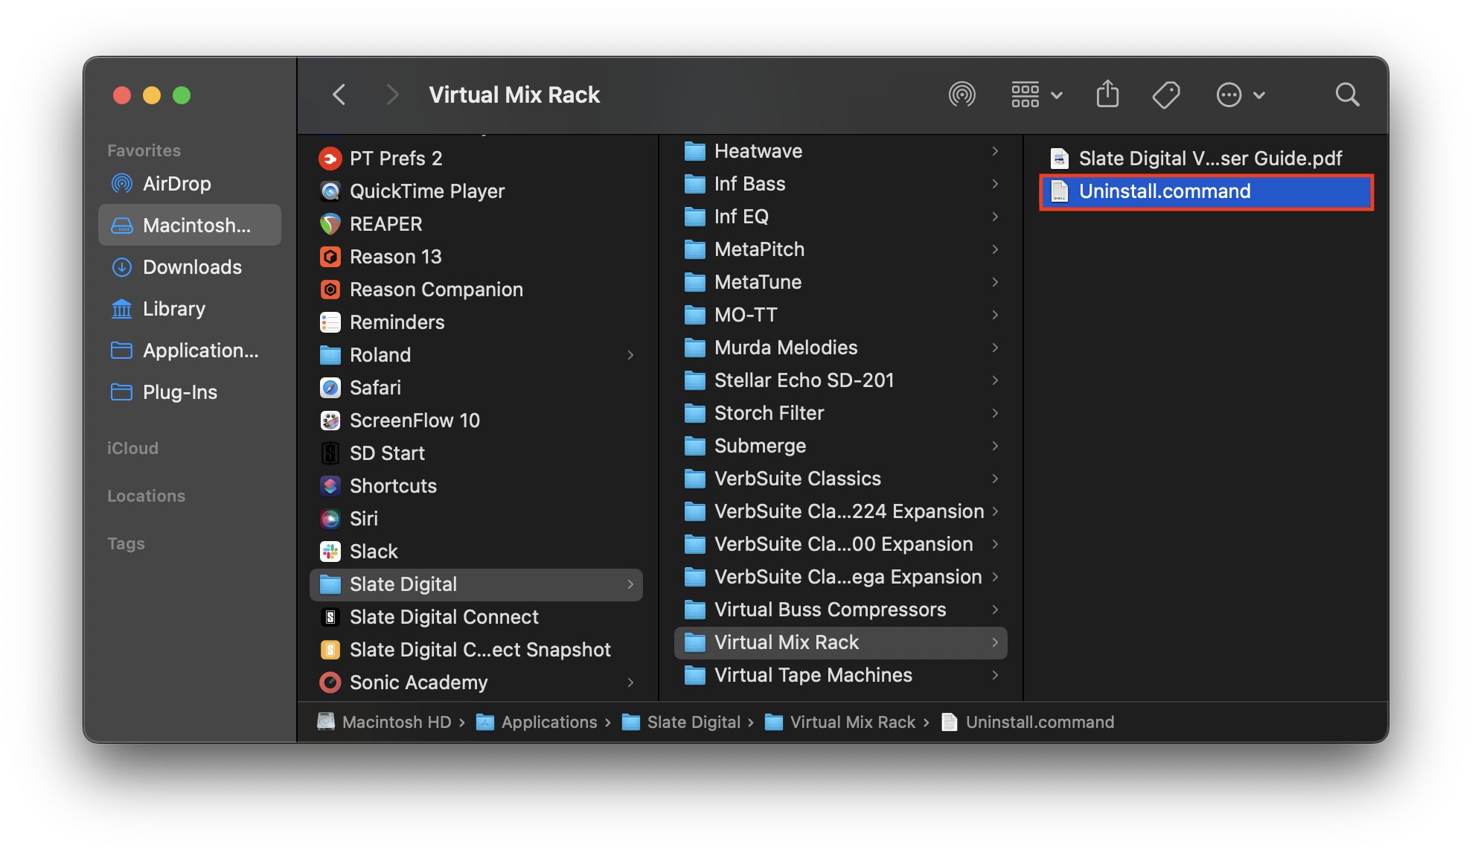Select the Shortcuts app
Viewport: 1472px width, 853px height.
click(476, 486)
